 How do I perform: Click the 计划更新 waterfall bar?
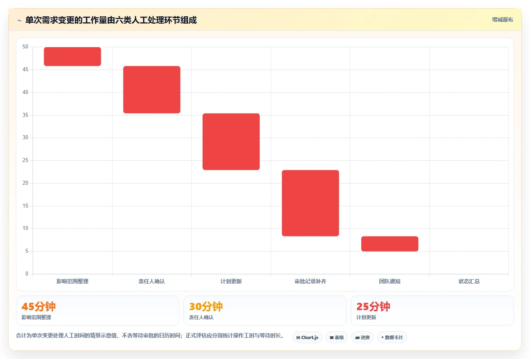pos(231,142)
